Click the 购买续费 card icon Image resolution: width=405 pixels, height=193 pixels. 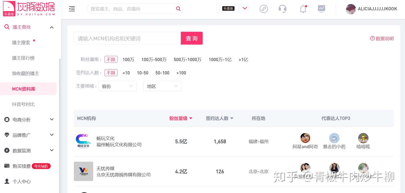[7, 166]
